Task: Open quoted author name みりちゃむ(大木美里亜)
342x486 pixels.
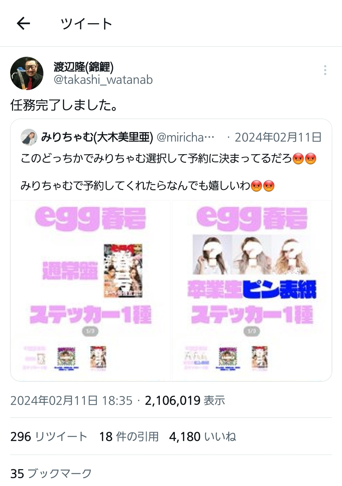Action: (x=97, y=137)
